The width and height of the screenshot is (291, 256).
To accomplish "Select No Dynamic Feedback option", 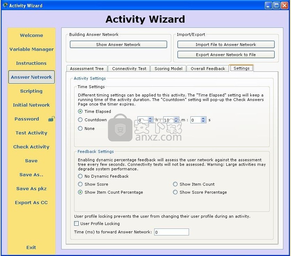I will [80, 176].
